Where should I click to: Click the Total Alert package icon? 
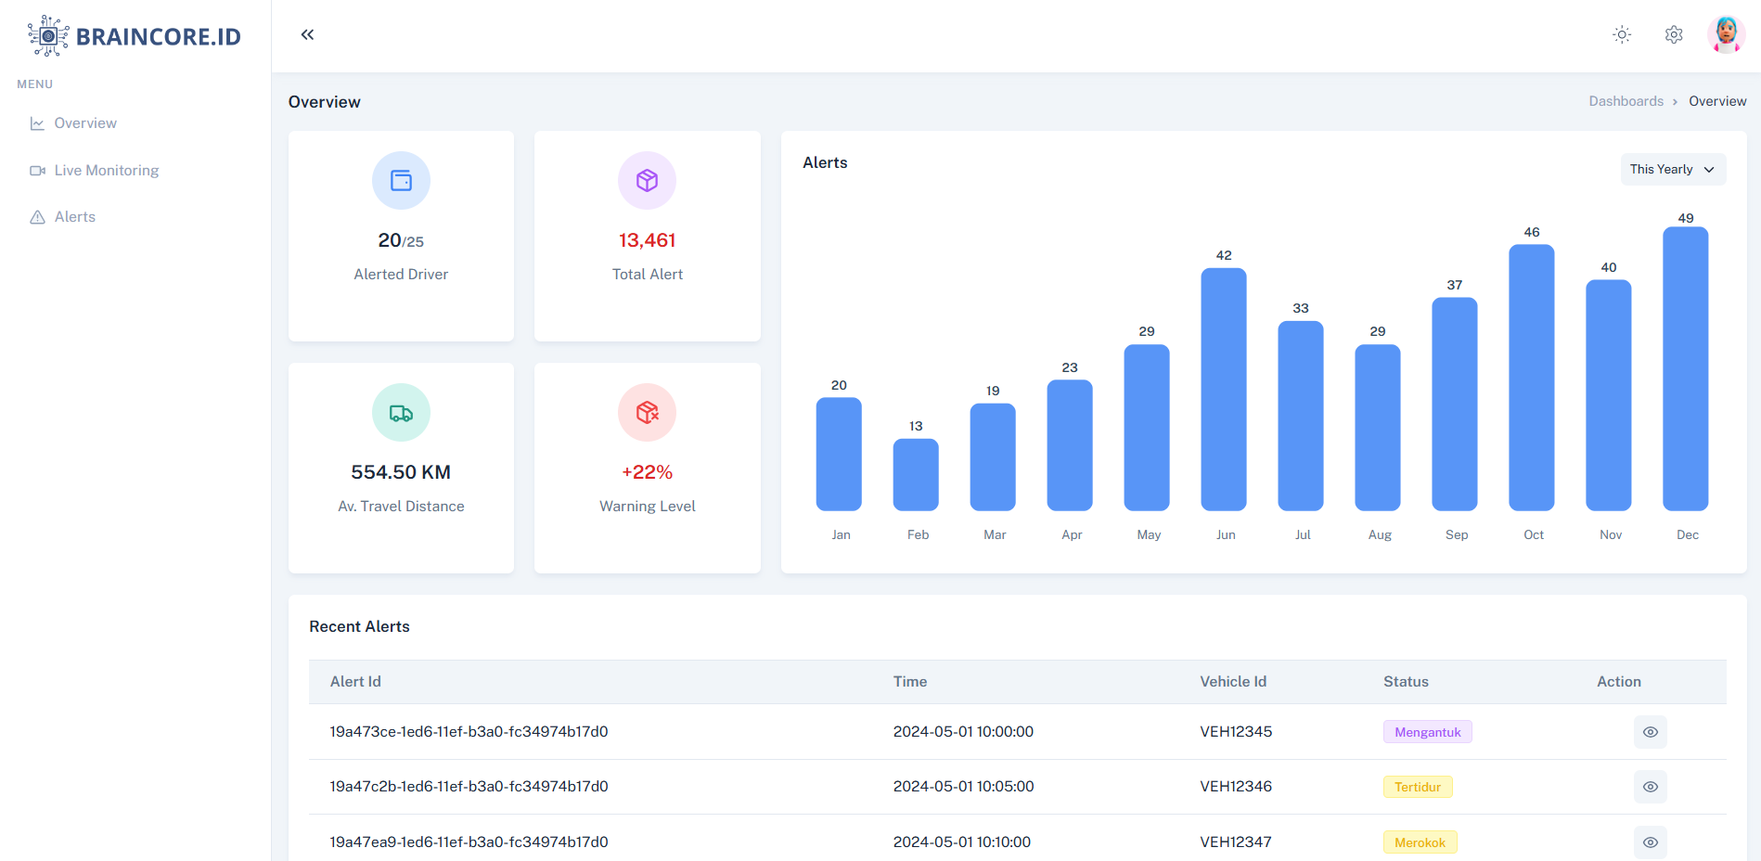pyautogui.click(x=647, y=180)
